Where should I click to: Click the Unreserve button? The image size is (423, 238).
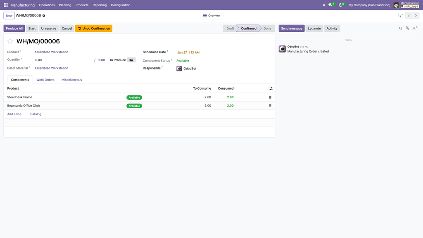coord(49,29)
